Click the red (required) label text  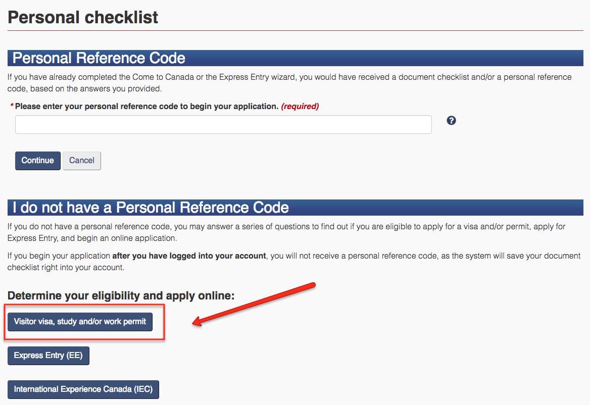300,107
